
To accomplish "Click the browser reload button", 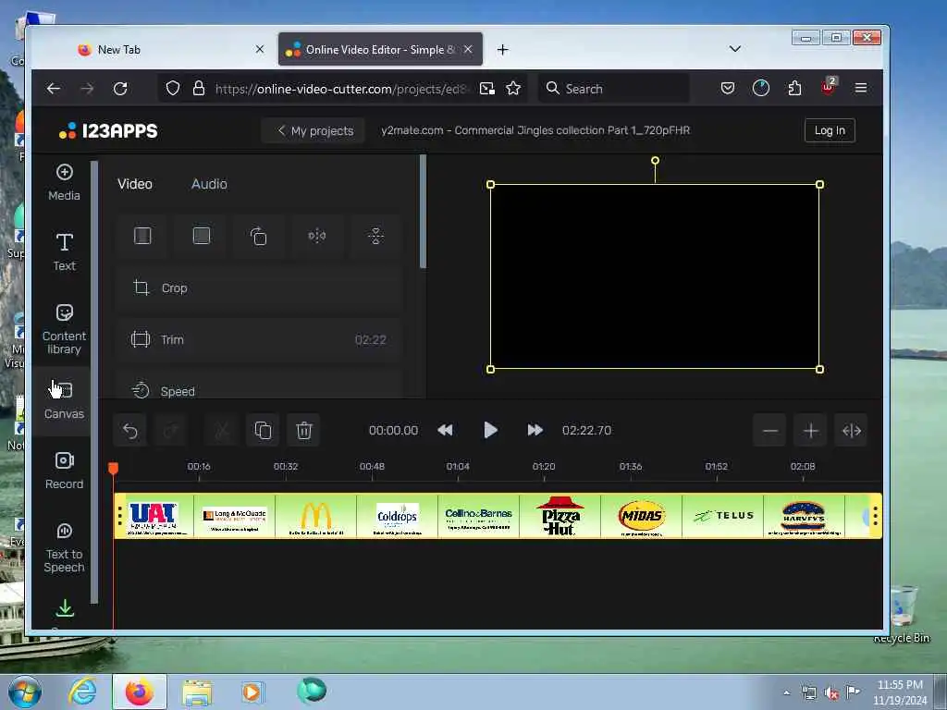I will 120,89.
